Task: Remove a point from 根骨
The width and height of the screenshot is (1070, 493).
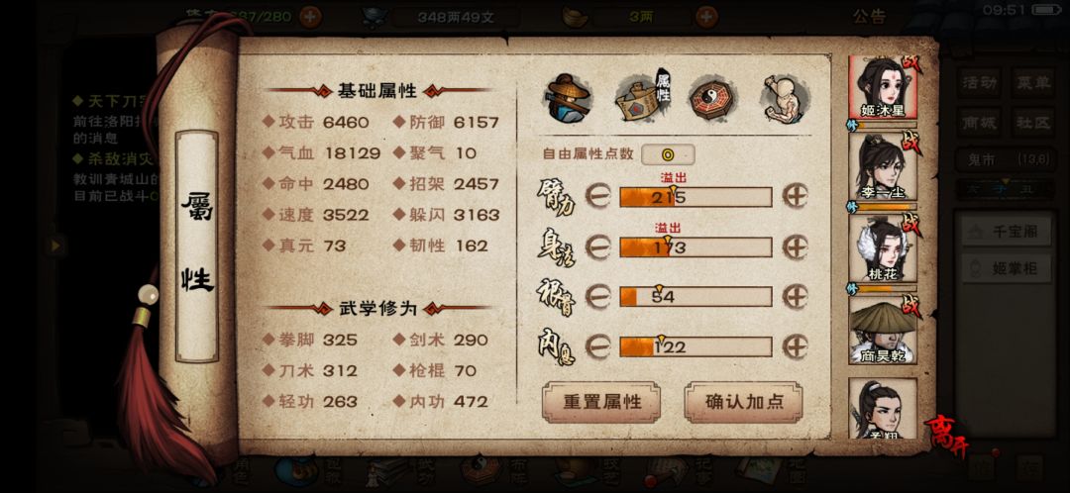Action: click(x=598, y=297)
